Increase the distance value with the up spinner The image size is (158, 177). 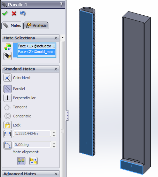click(x=54, y=132)
